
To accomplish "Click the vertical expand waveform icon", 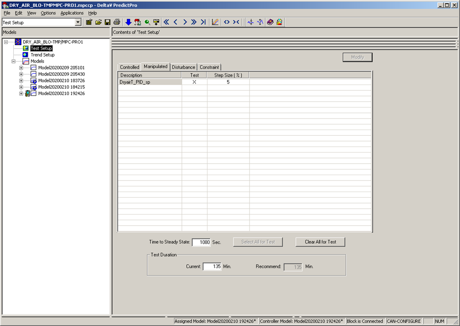I will (x=260, y=22).
